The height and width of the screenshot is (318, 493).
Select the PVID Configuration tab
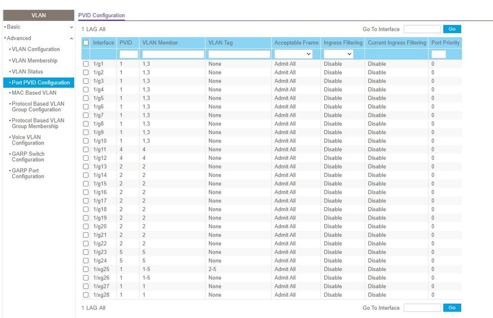(x=101, y=15)
